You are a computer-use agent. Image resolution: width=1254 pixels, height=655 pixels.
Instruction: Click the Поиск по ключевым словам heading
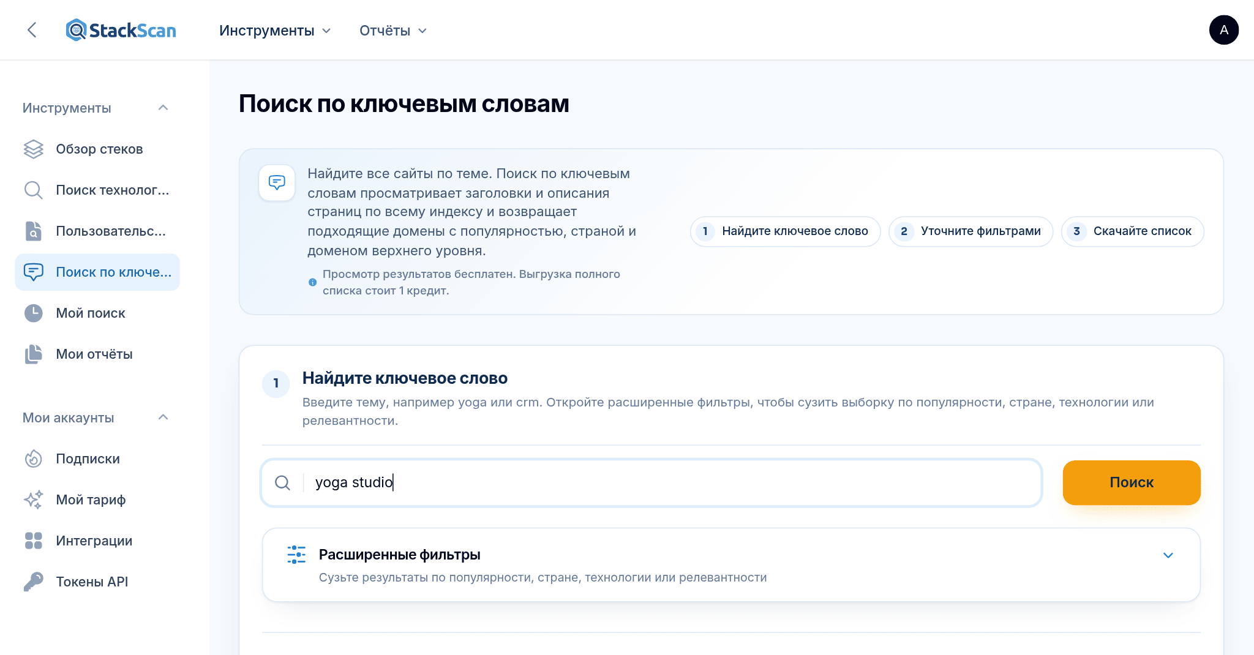coord(404,104)
